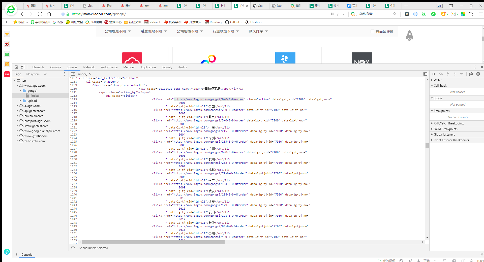Switch to the Filesystem tab
This screenshot has height=262, width=484.
click(33, 74)
